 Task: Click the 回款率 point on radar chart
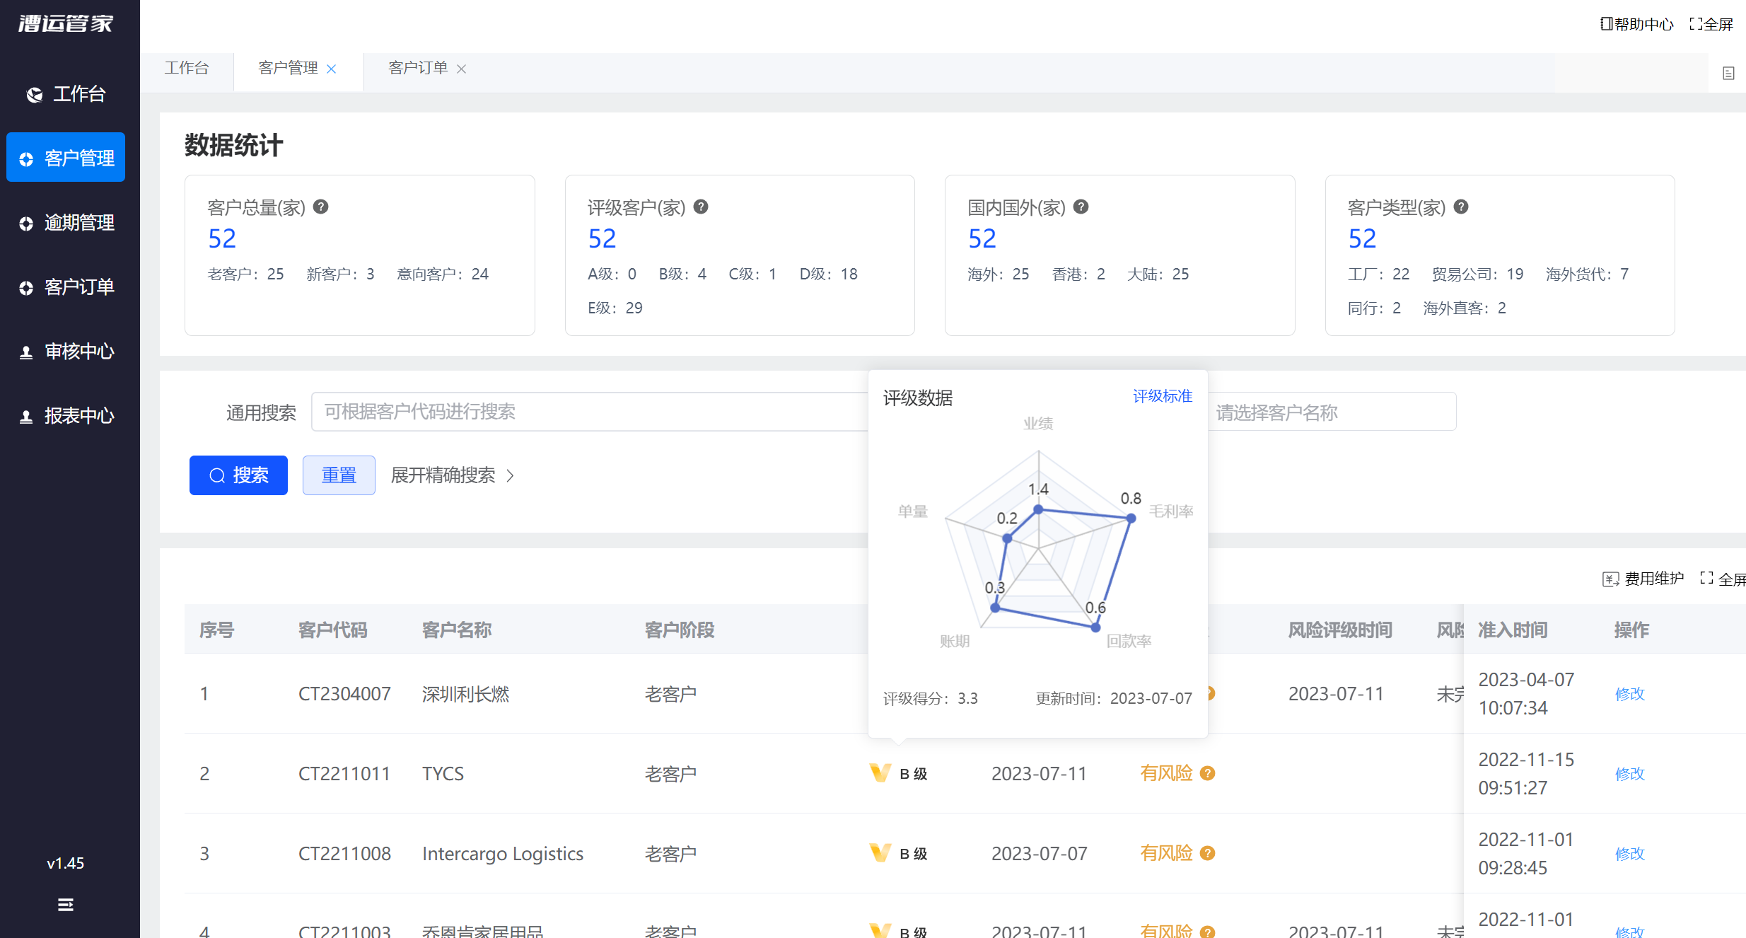1095,627
